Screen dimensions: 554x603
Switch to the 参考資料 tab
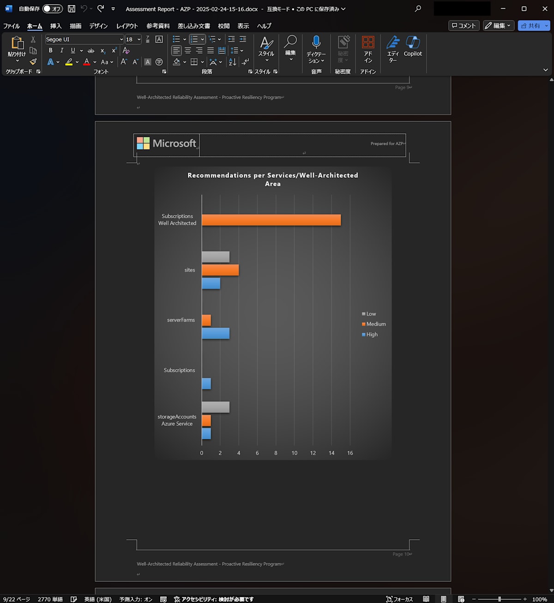[x=158, y=26]
